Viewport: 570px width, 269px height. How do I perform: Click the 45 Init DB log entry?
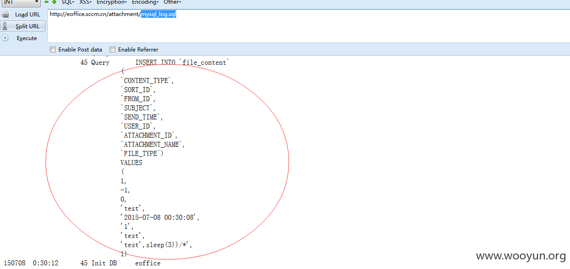(99, 263)
